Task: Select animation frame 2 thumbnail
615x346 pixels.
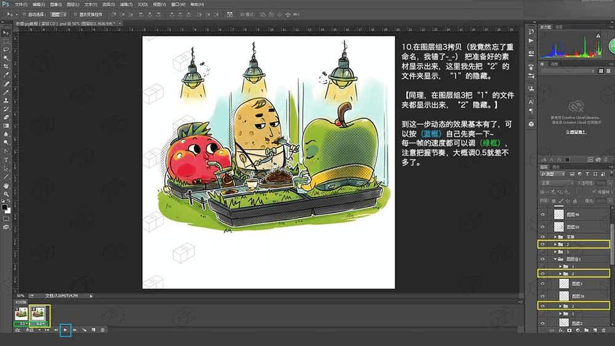Action: 38,314
